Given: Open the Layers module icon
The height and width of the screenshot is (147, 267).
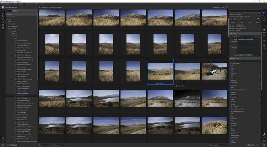Looking at the screenshot, I should (264, 30).
